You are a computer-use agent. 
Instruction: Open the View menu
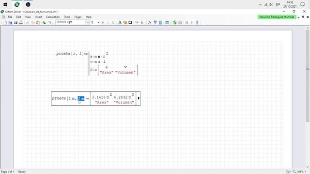tap(28, 17)
